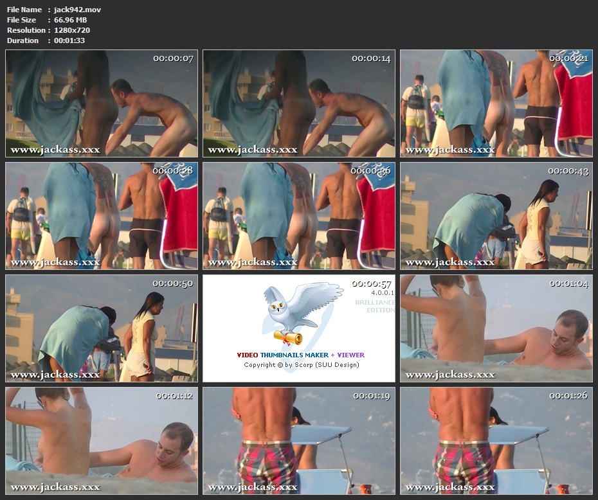Open the frame at 00:00:43
Image resolution: width=598 pixels, height=500 pixels.
coord(496,216)
